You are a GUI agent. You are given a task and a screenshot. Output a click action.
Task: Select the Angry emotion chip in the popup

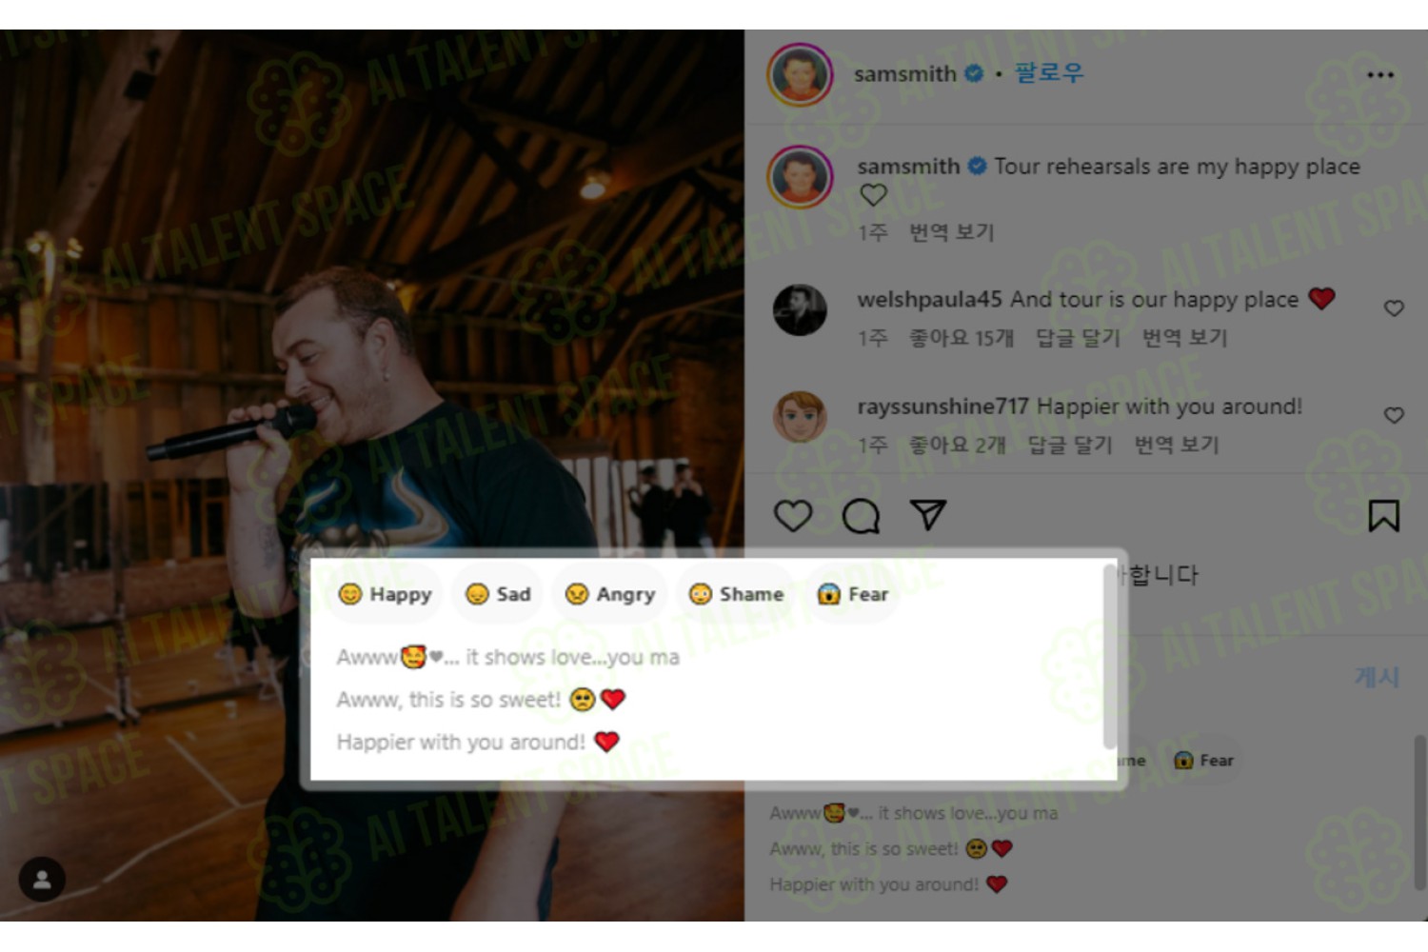pos(609,594)
